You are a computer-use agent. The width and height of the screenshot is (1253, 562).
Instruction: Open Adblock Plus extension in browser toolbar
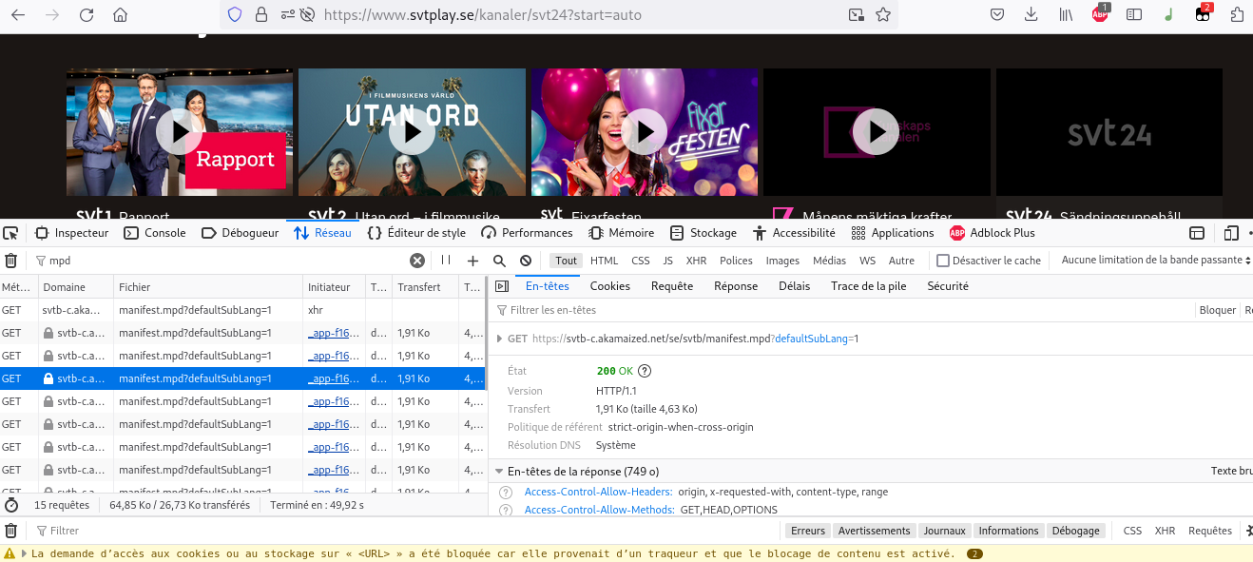click(x=1100, y=14)
